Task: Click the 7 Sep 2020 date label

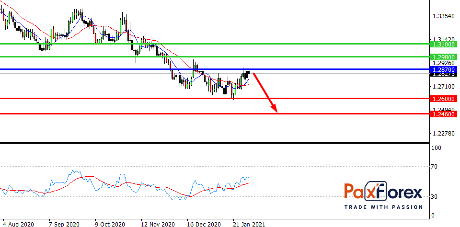Action: (64, 224)
